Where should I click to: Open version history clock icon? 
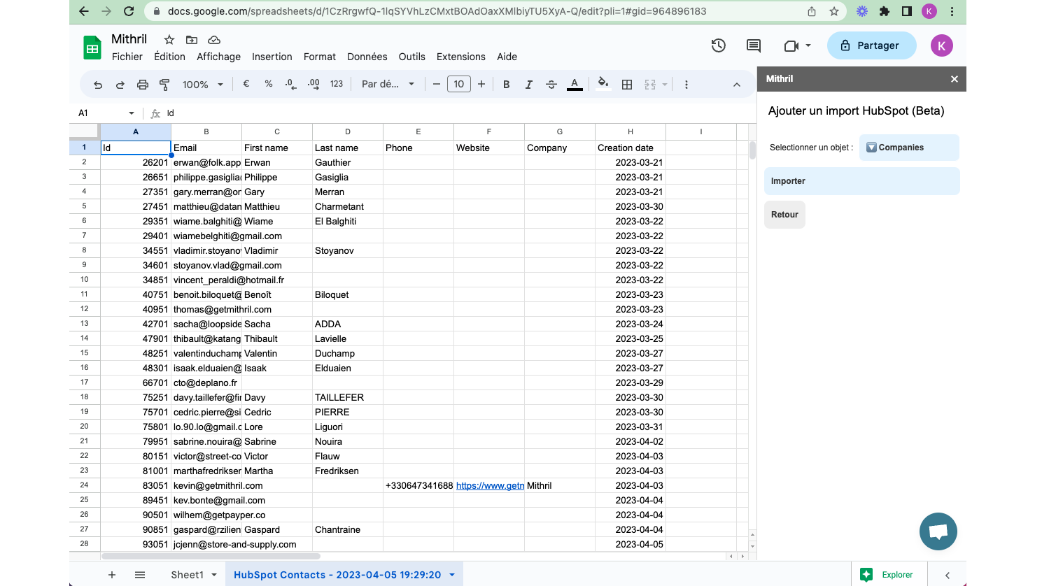719,45
